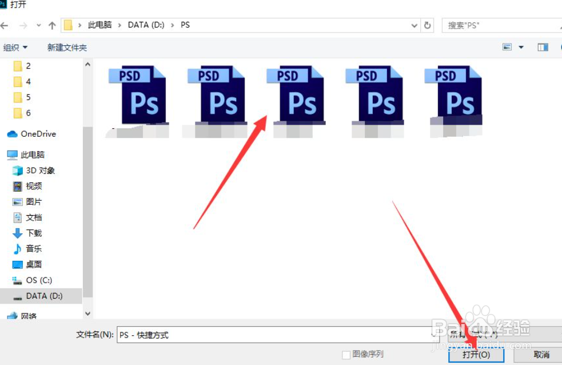The height and width of the screenshot is (365, 562).
Task: Click the 打开(O) button
Action: point(476,355)
